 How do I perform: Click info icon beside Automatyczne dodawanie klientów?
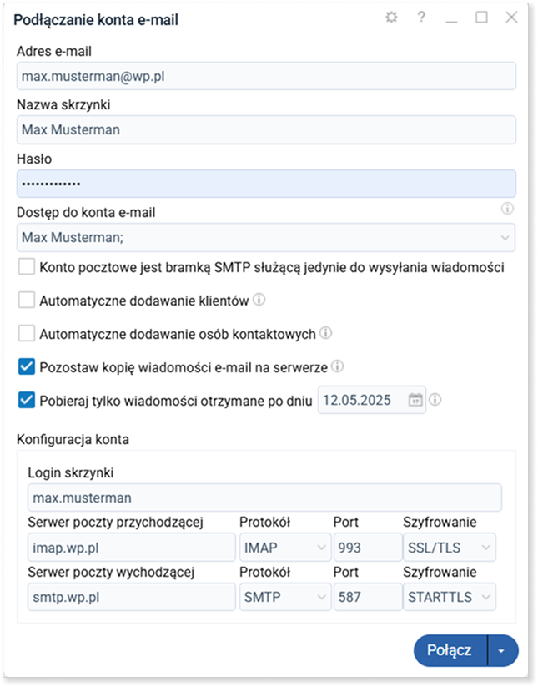click(x=259, y=300)
